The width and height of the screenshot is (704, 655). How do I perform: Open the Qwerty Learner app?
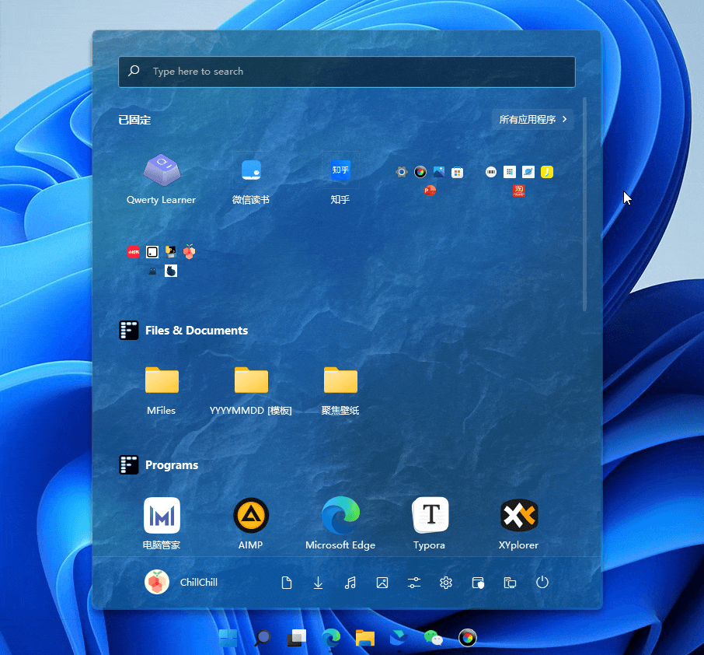tap(161, 180)
